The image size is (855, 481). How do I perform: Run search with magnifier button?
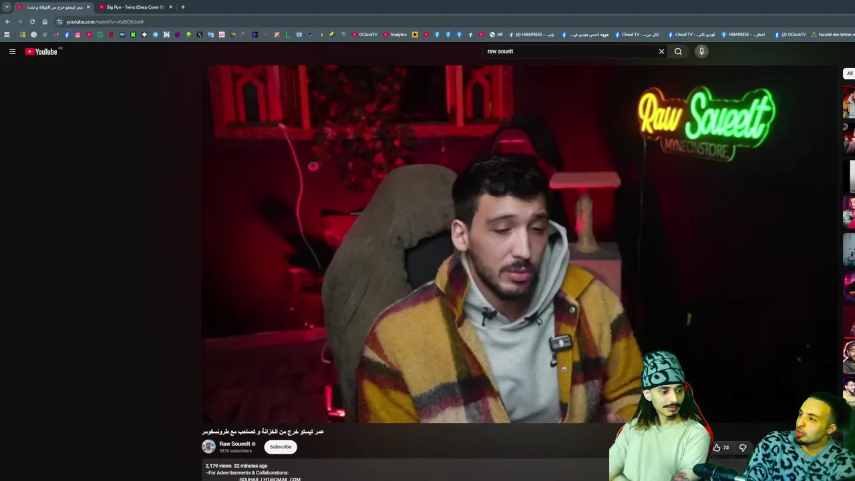678,51
